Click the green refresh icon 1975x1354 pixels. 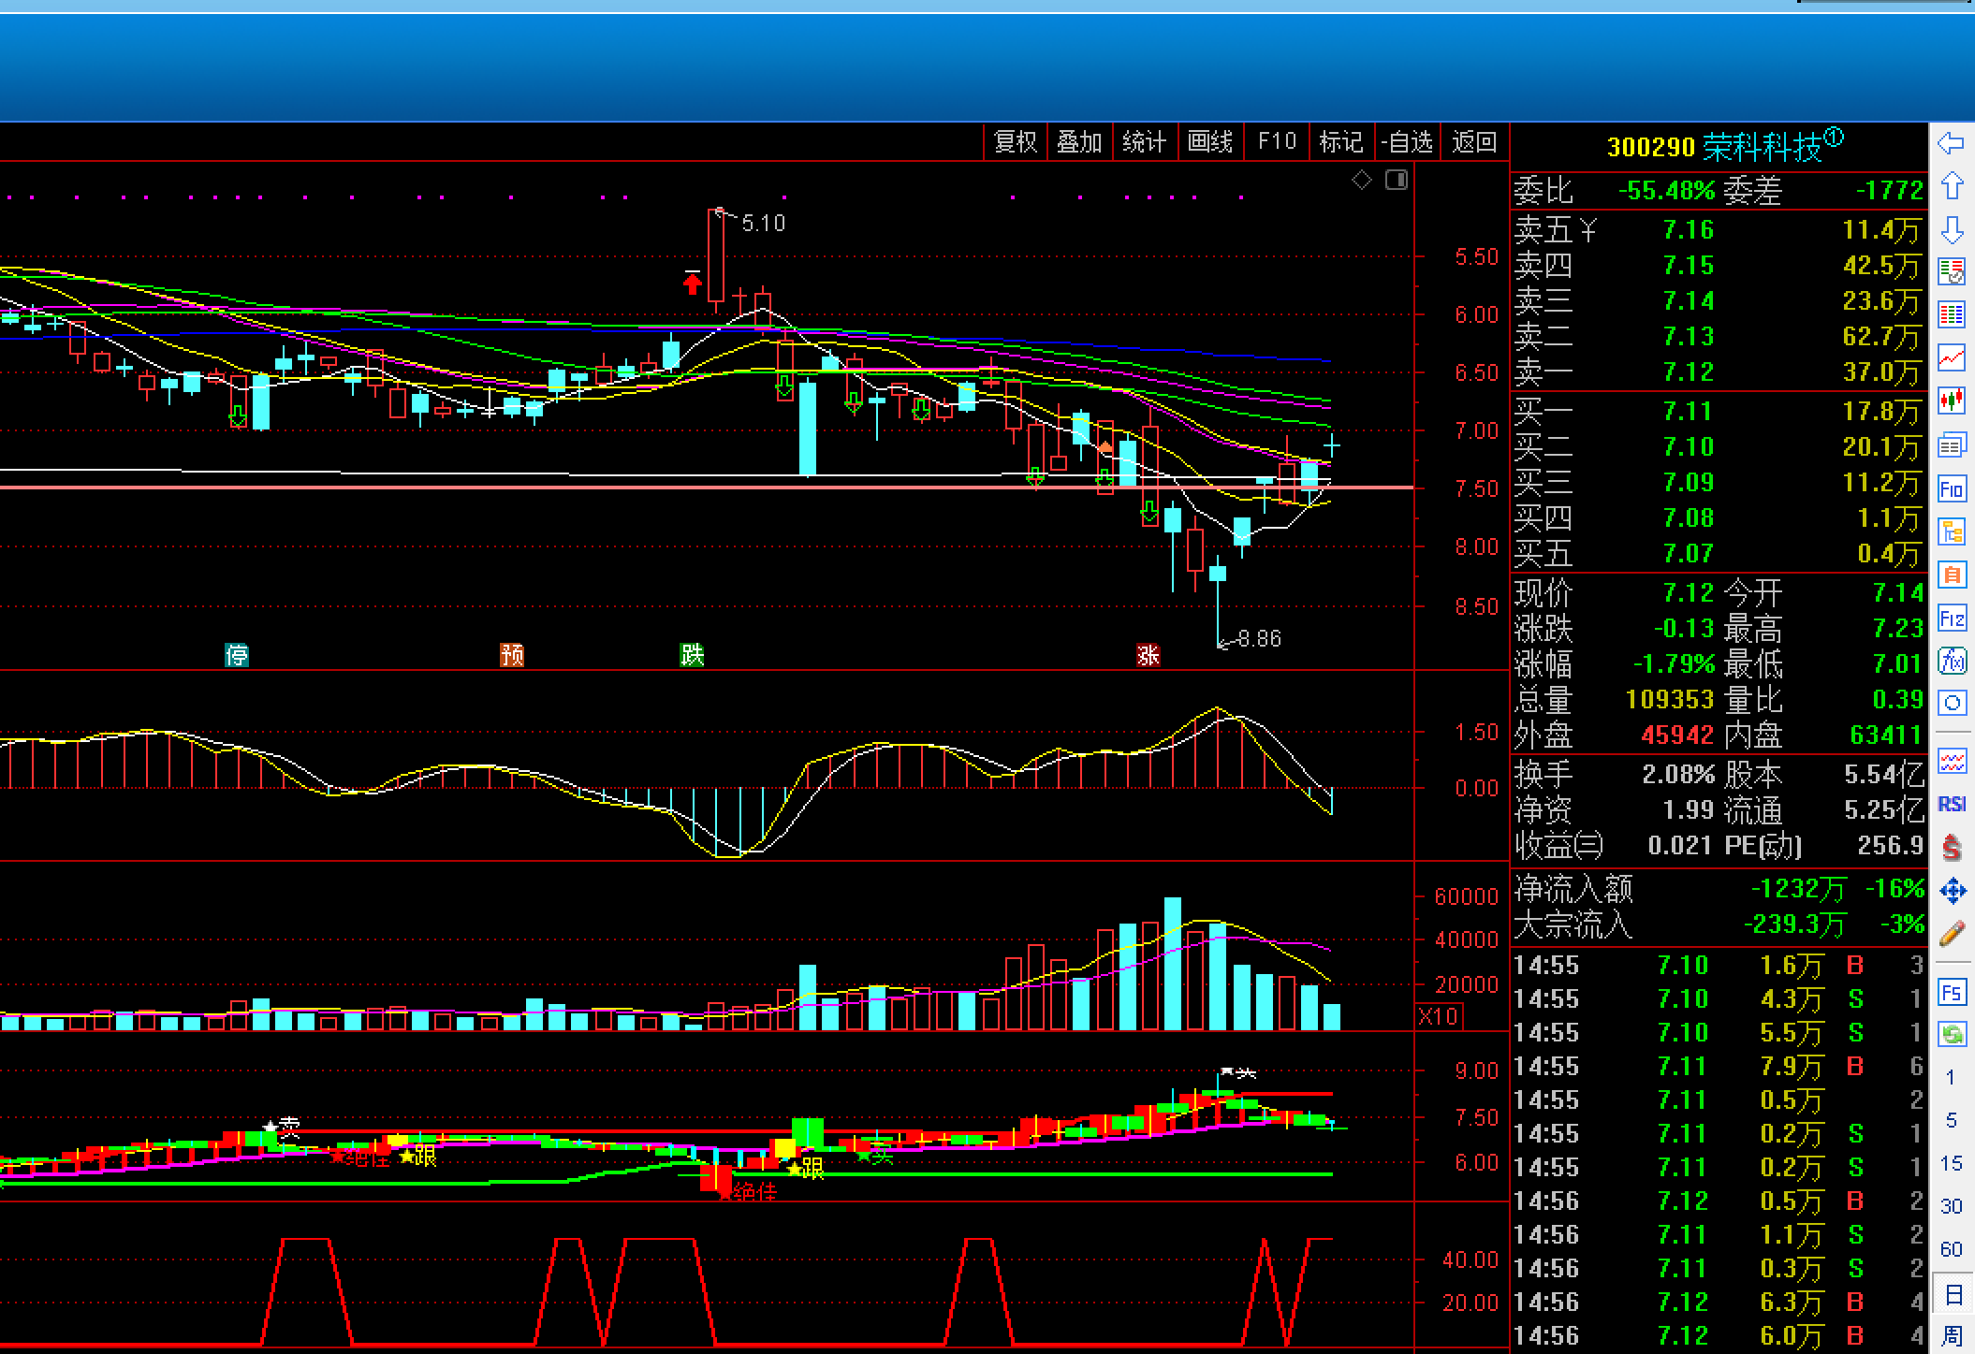click(x=1952, y=1034)
